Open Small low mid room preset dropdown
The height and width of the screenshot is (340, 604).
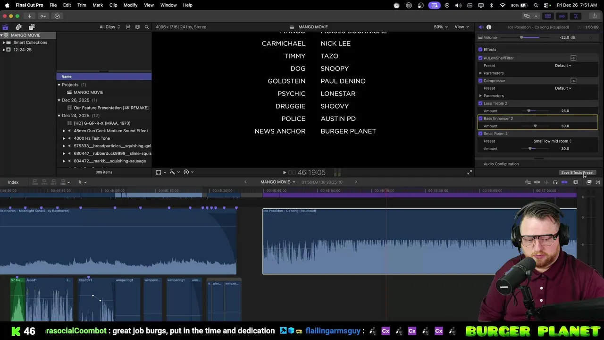tap(553, 141)
